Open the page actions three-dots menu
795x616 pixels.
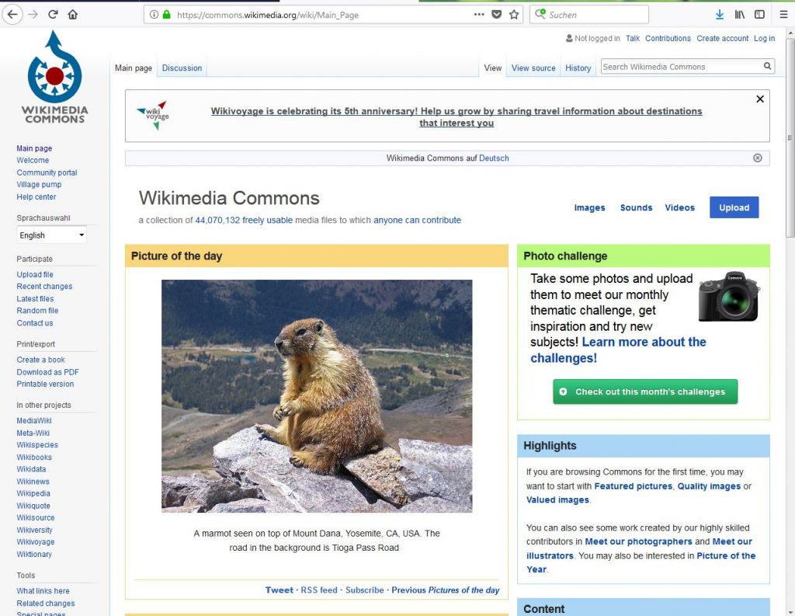point(478,15)
